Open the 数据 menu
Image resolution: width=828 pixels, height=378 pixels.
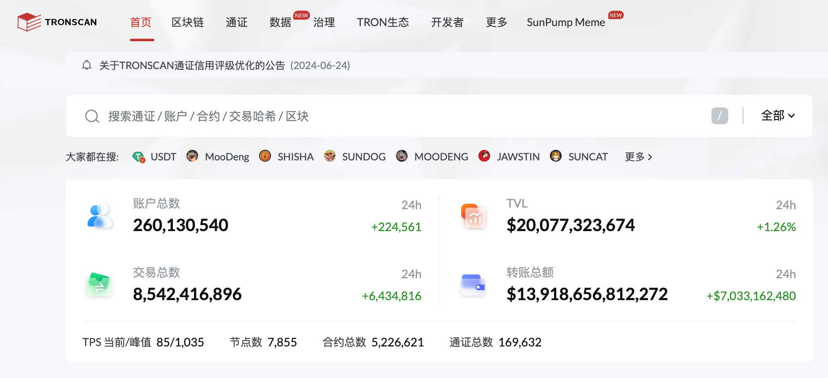coord(280,22)
